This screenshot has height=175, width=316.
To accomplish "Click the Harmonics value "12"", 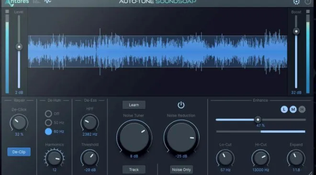I will tap(54, 170).
